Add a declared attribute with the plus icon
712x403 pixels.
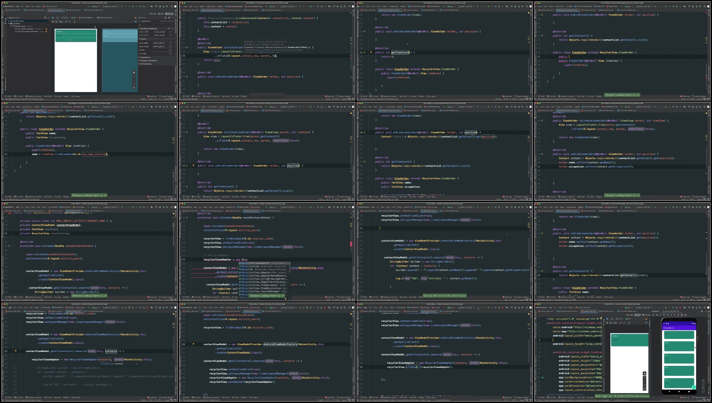[169, 28]
